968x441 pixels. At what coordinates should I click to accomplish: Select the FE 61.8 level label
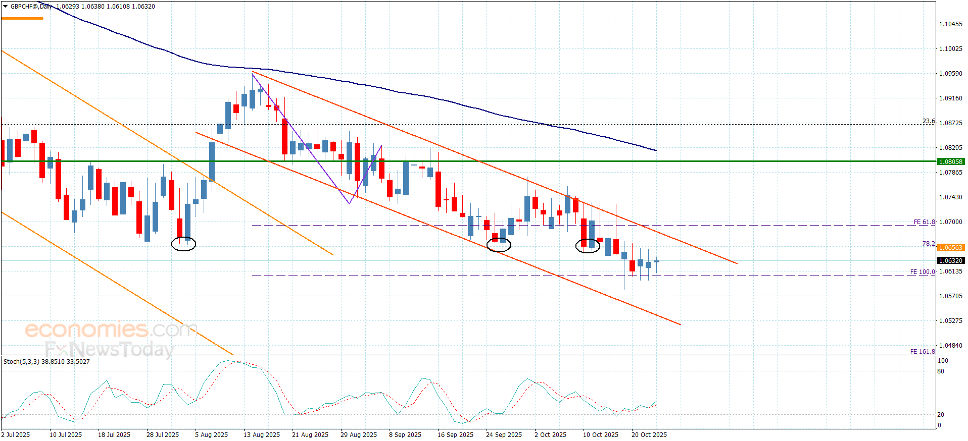[x=925, y=222]
